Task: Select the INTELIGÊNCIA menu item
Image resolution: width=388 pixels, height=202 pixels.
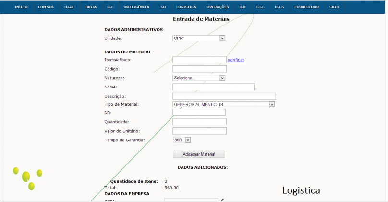Action: [x=136, y=7]
